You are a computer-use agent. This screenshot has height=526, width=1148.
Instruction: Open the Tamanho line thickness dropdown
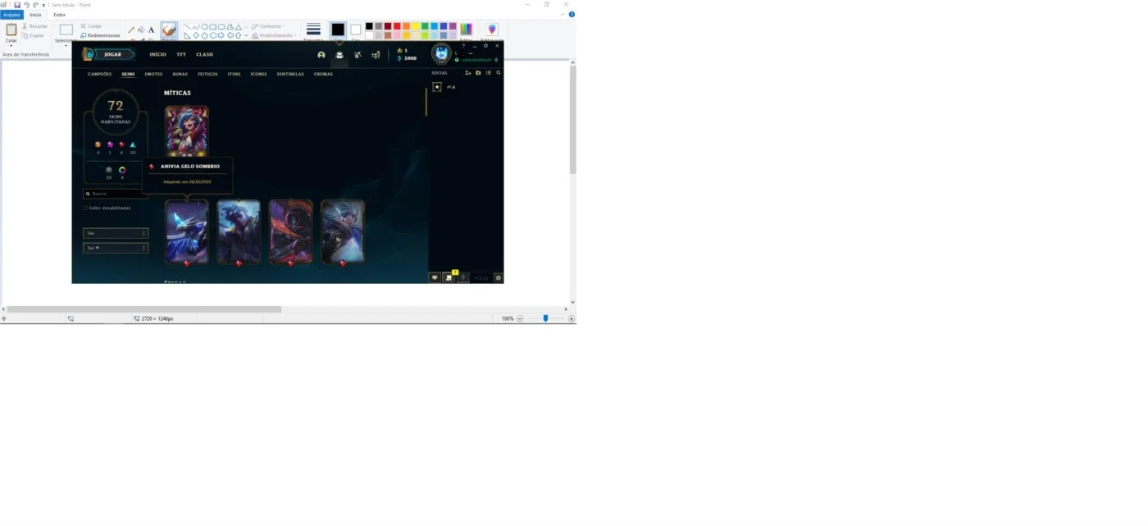pyautogui.click(x=313, y=32)
